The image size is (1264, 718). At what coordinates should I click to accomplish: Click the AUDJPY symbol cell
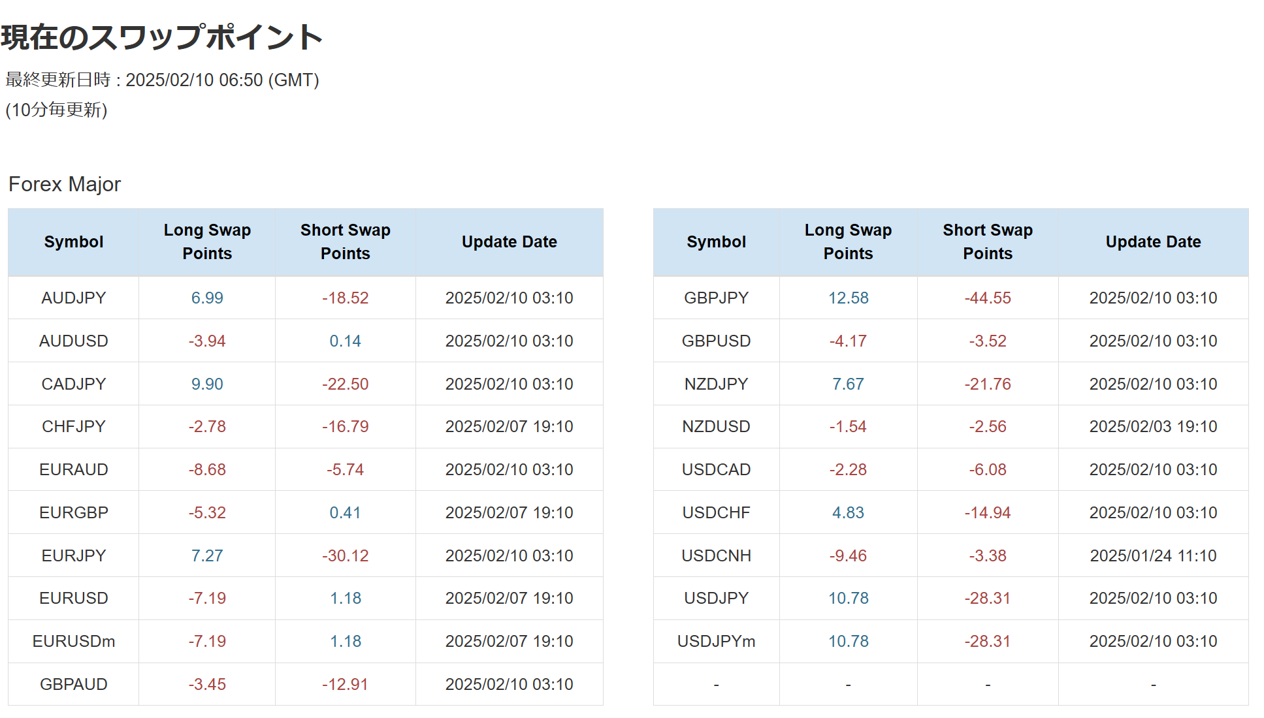coord(73,298)
